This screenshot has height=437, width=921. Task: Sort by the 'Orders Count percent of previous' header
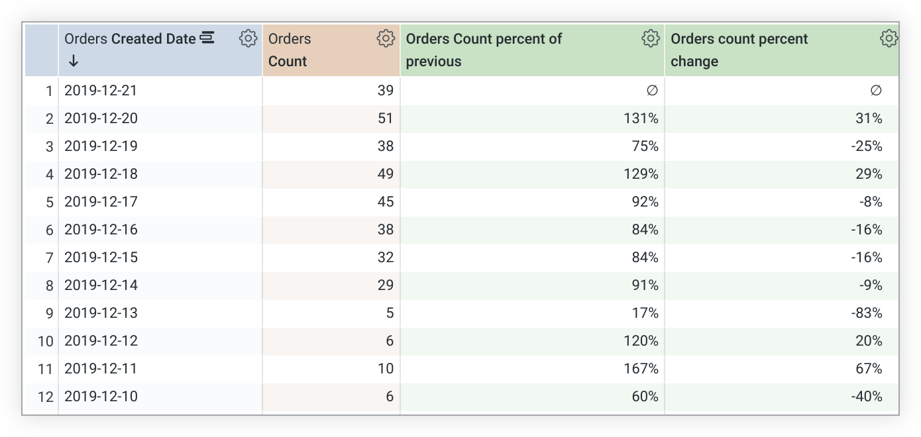[484, 50]
